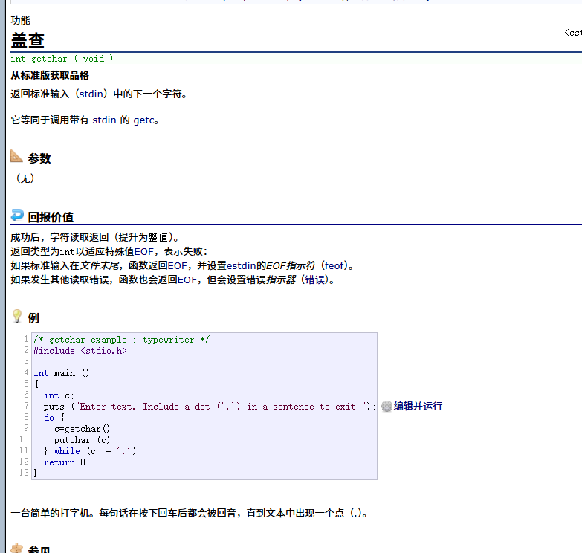Open the EOF link in 其他读取错误 line
The width and height of the screenshot is (582, 553).
click(187, 279)
